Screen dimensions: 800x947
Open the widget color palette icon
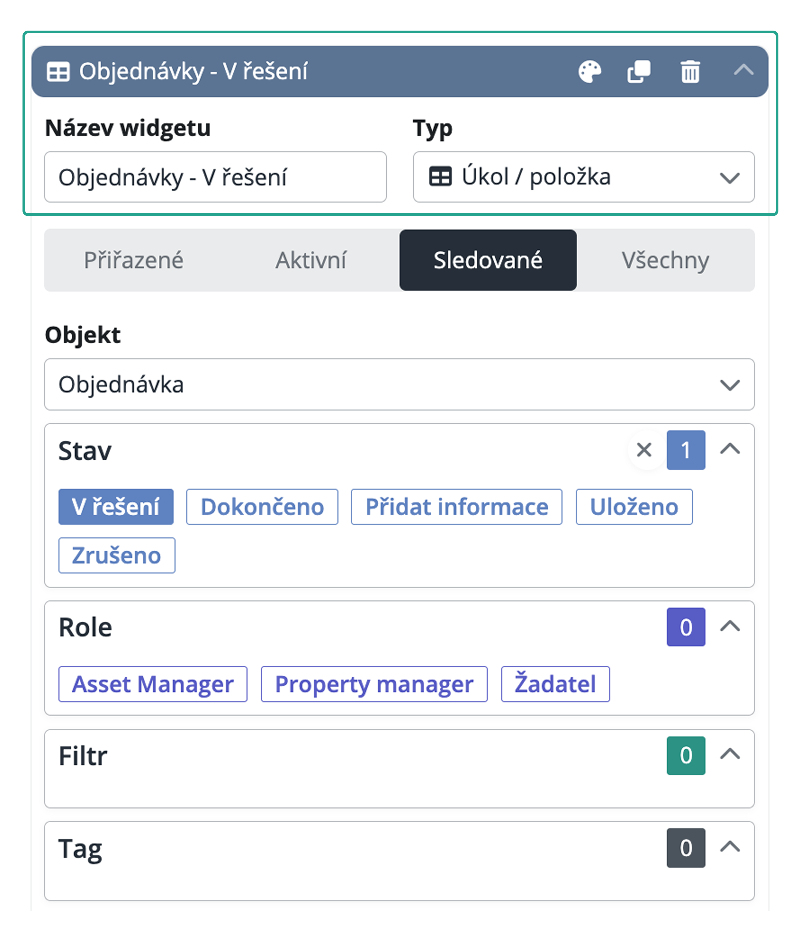(589, 72)
